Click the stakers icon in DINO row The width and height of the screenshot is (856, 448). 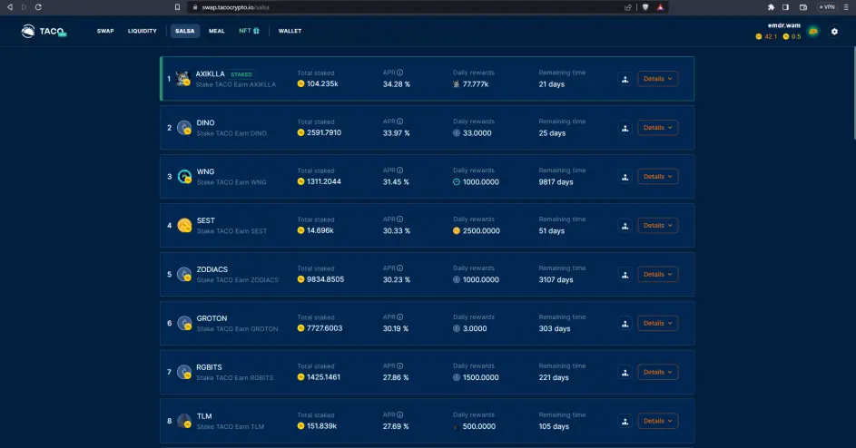tap(625, 128)
